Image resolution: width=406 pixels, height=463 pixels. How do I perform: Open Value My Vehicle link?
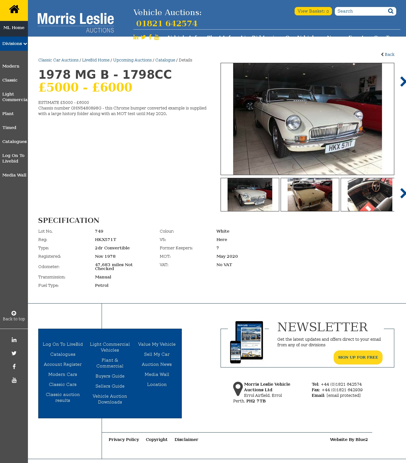[157, 344]
